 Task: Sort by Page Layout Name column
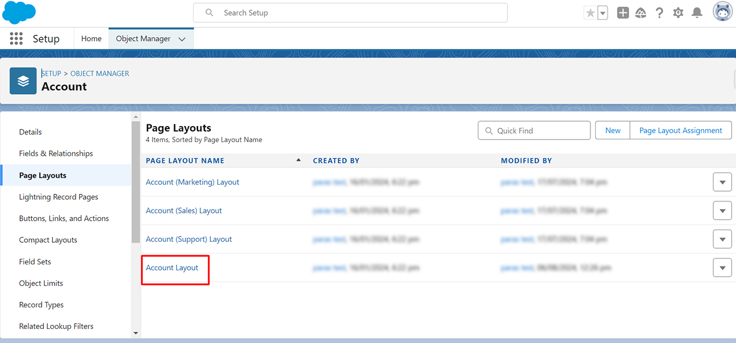click(x=185, y=160)
